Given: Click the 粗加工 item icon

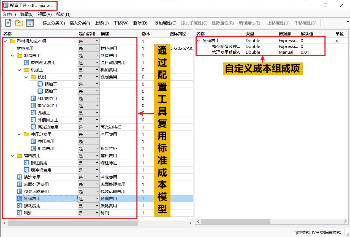Looking at the screenshot, I should (x=40, y=84).
